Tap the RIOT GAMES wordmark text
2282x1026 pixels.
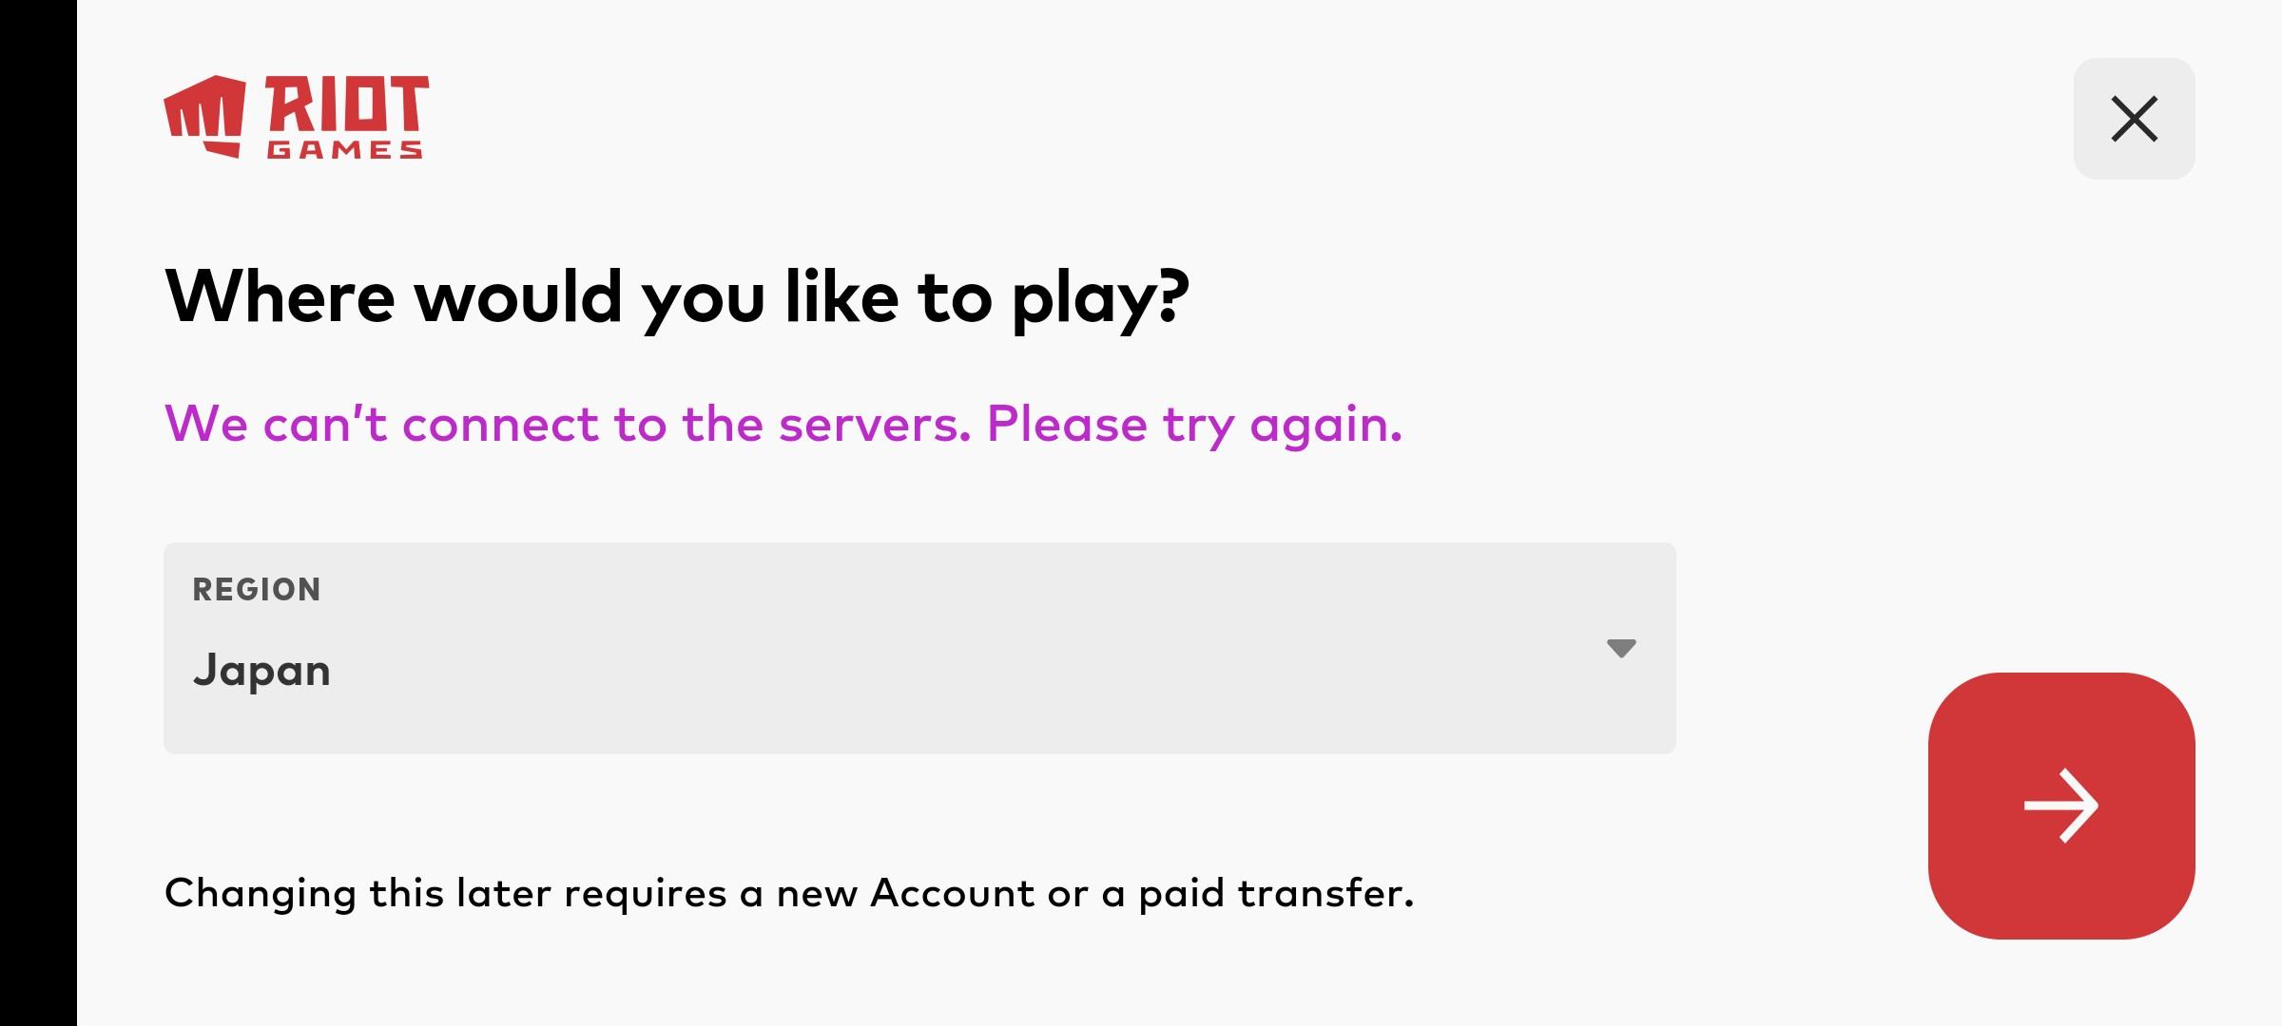[346, 117]
